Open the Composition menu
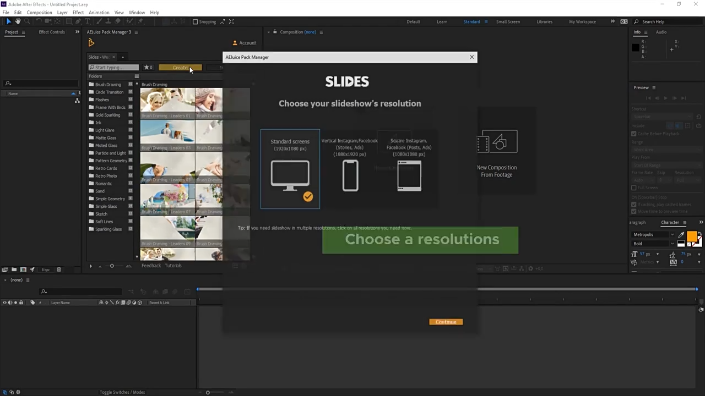Viewport: 705px width, 396px height. [x=40, y=13]
